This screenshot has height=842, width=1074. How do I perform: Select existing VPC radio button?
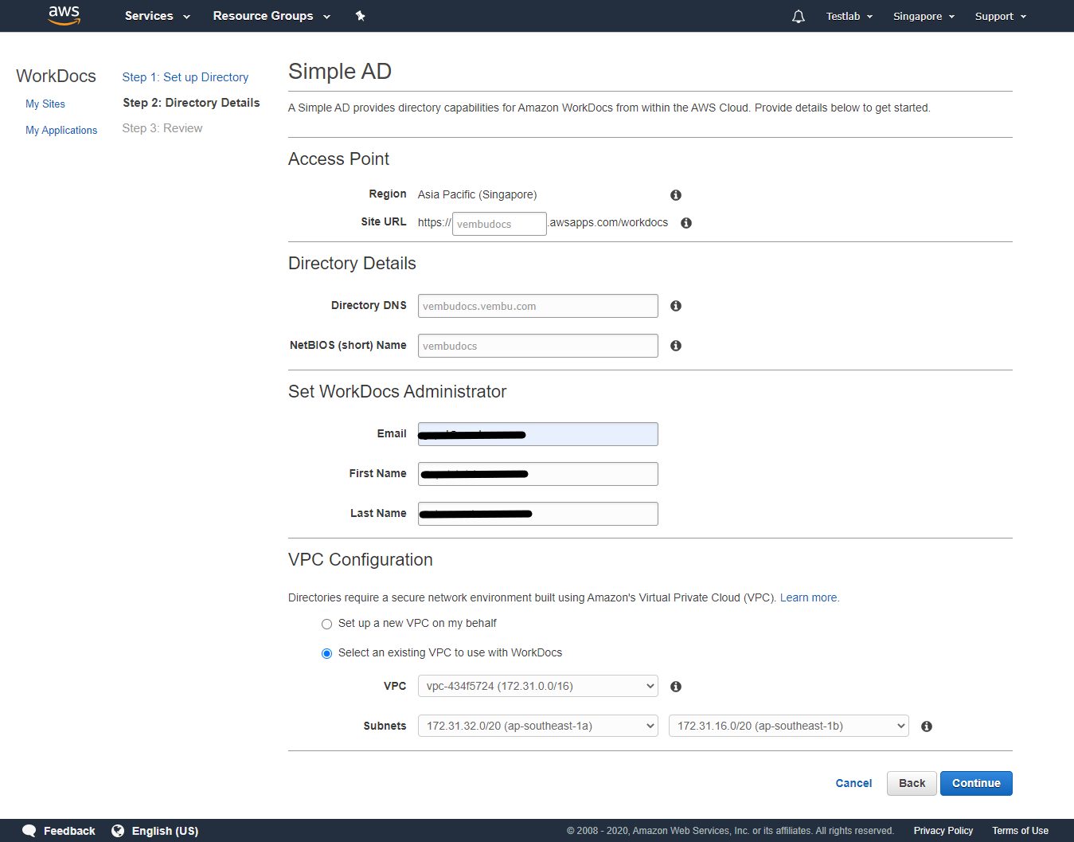point(326,653)
